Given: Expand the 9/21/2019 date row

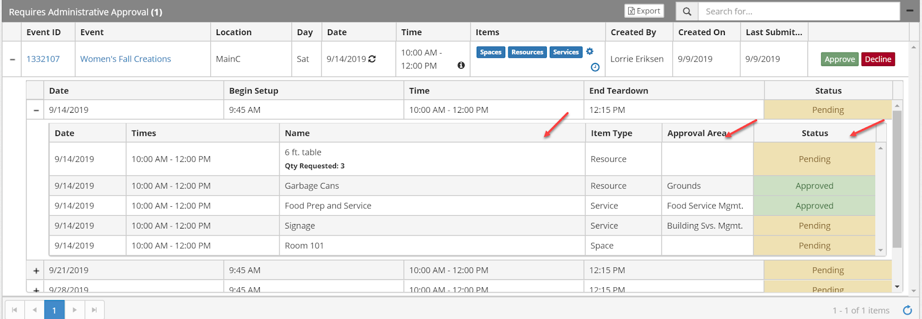Looking at the screenshot, I should [x=36, y=271].
